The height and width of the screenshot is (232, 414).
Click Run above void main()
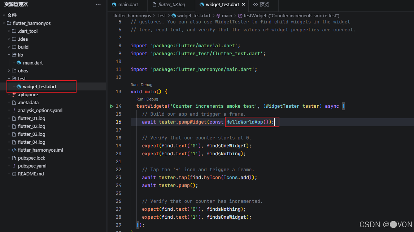(134, 85)
